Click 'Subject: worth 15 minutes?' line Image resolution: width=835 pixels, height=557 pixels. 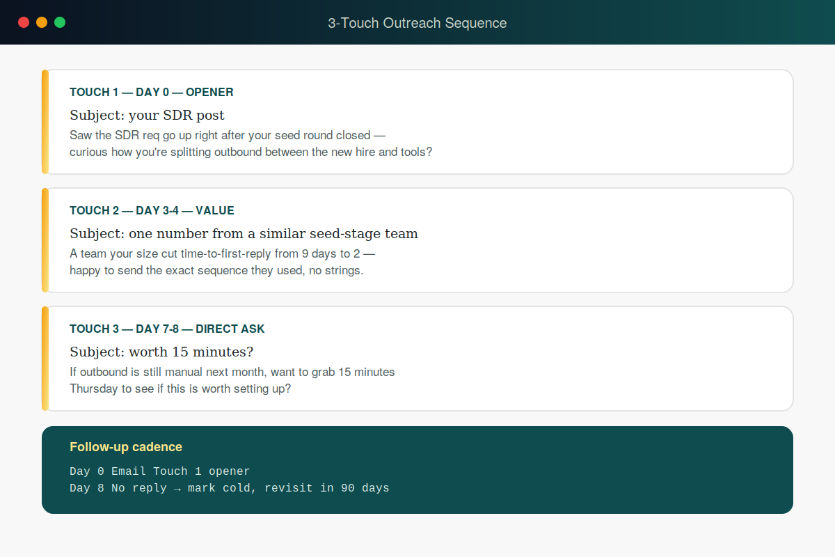click(161, 352)
